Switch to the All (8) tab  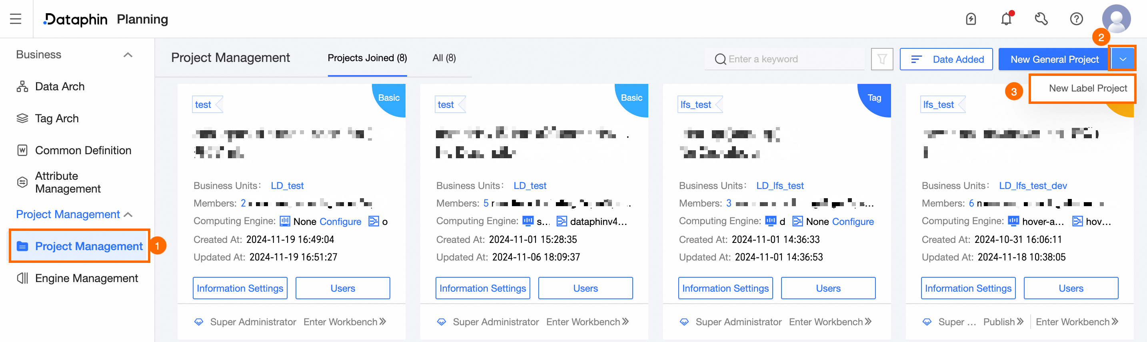coord(444,58)
